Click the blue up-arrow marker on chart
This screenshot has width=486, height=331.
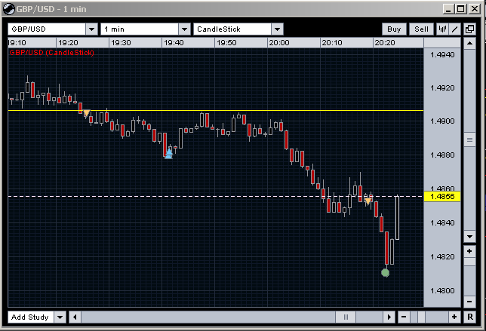pos(168,154)
